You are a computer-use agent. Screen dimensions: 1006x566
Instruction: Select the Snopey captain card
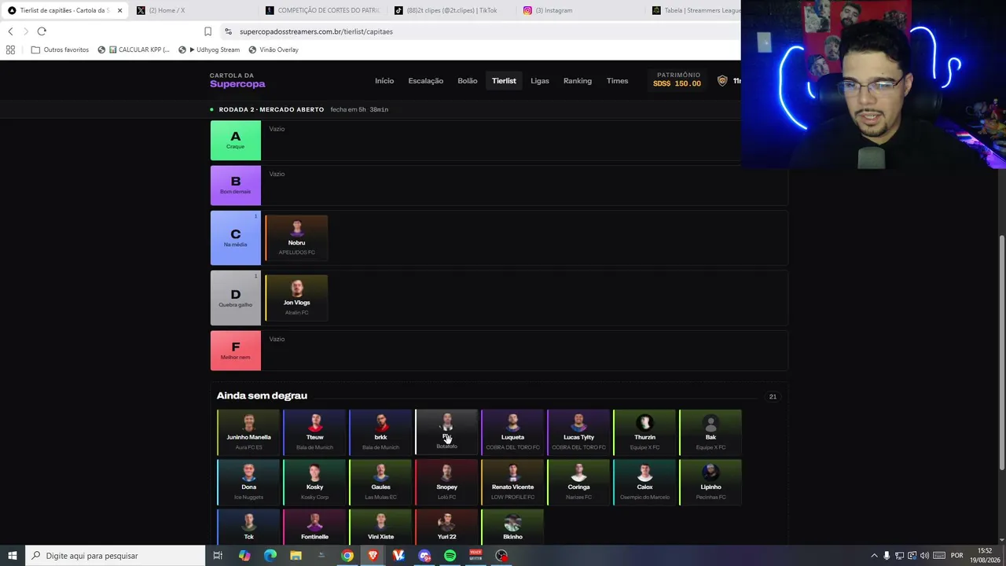point(446,482)
